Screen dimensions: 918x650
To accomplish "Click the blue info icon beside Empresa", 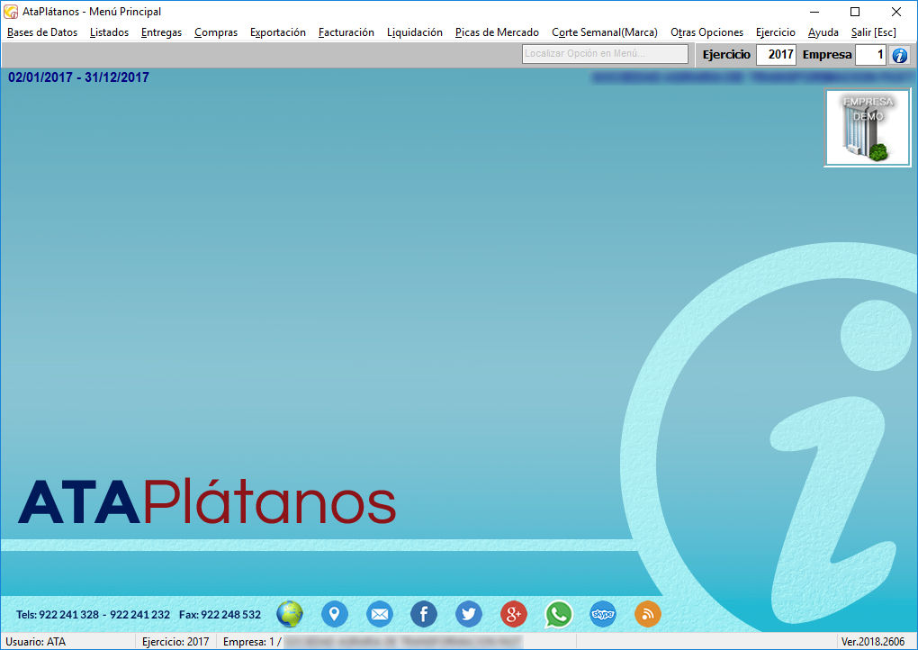I will click(x=899, y=55).
